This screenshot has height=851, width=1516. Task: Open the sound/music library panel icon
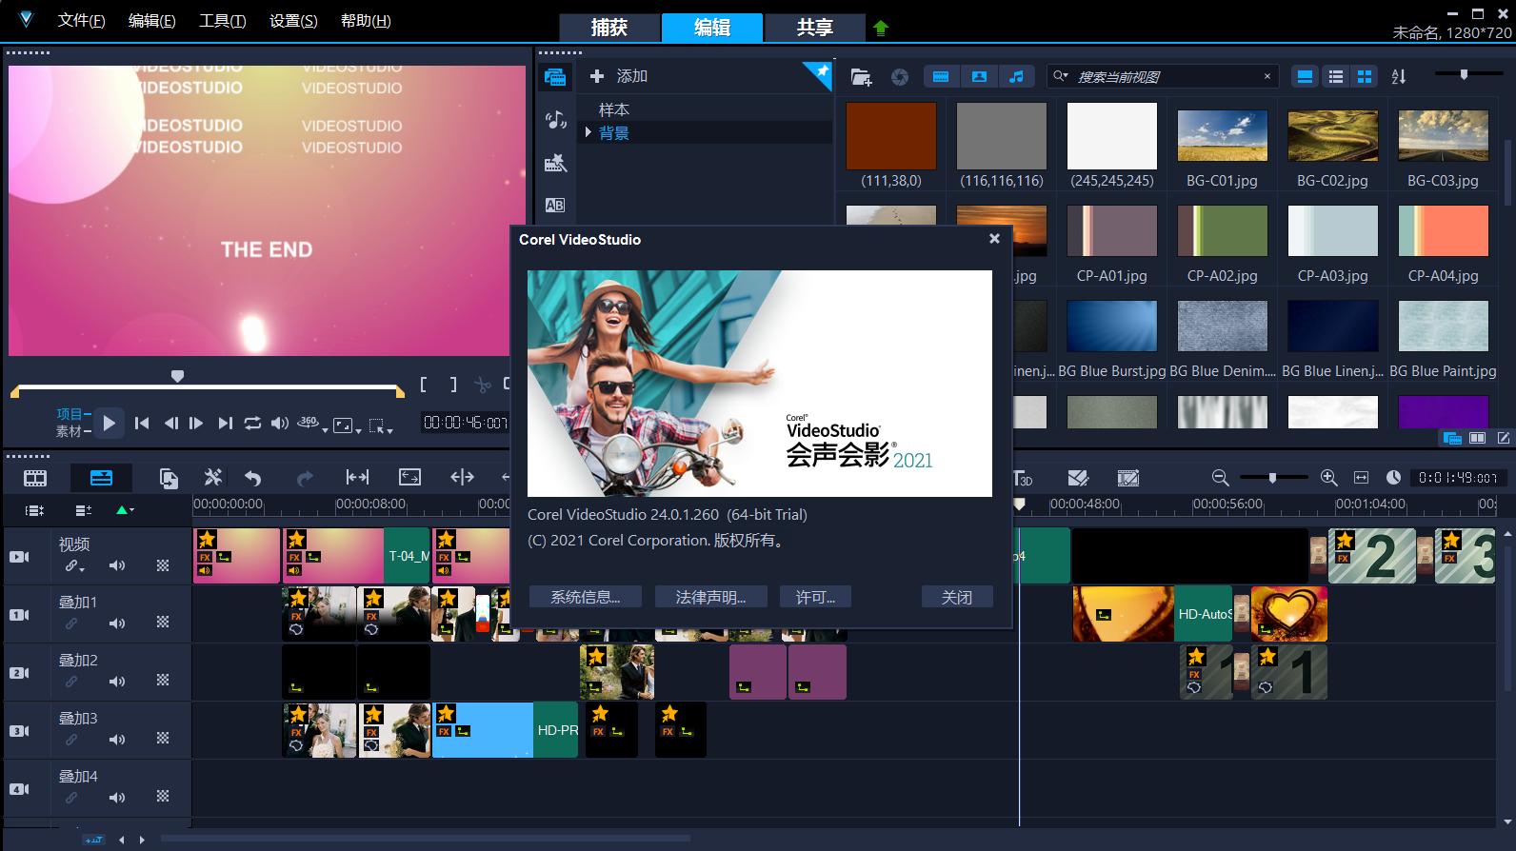[x=555, y=120]
